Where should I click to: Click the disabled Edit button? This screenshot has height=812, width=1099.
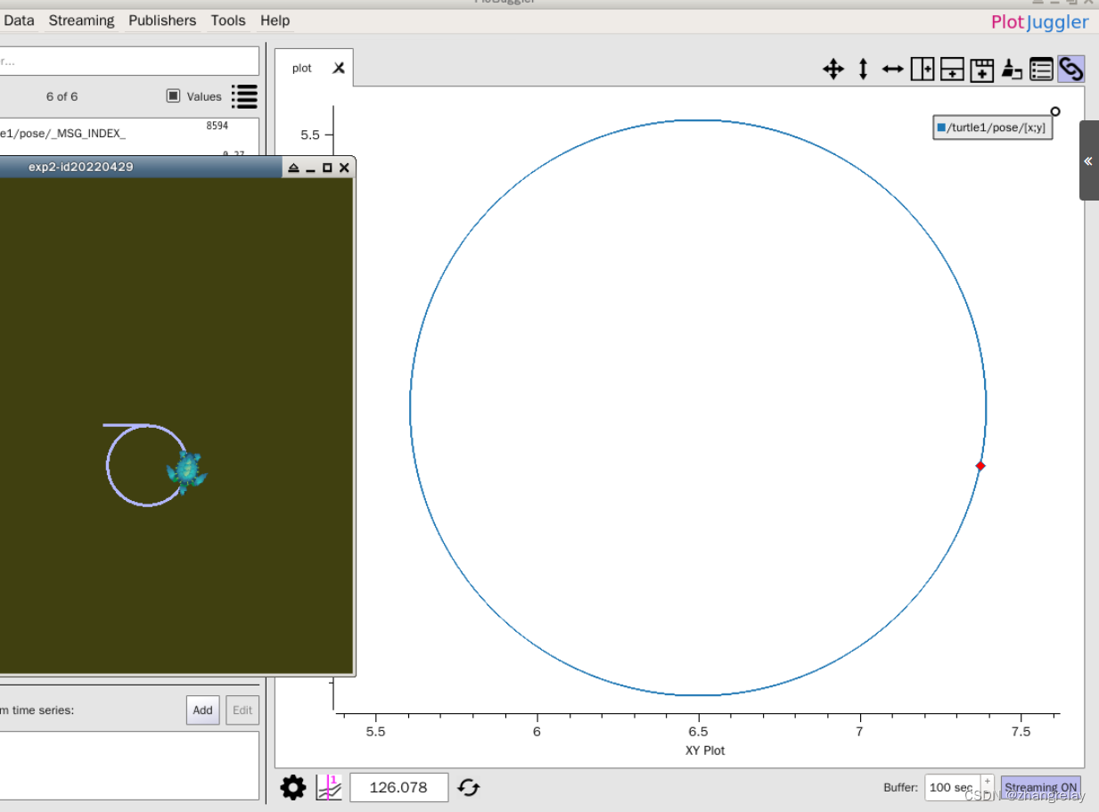pyautogui.click(x=242, y=710)
